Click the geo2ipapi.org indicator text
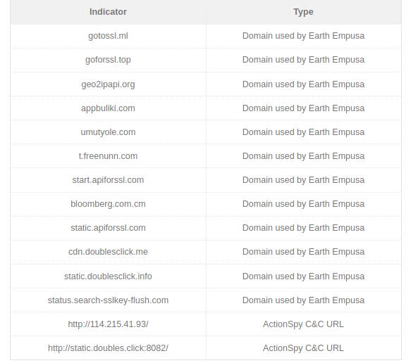This screenshot has height=363, width=418. 108,84
